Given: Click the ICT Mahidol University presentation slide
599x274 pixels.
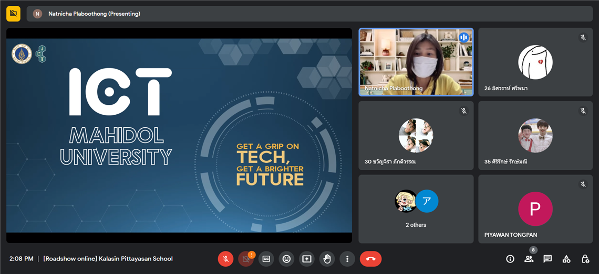Looking at the screenshot, I should point(179,135).
